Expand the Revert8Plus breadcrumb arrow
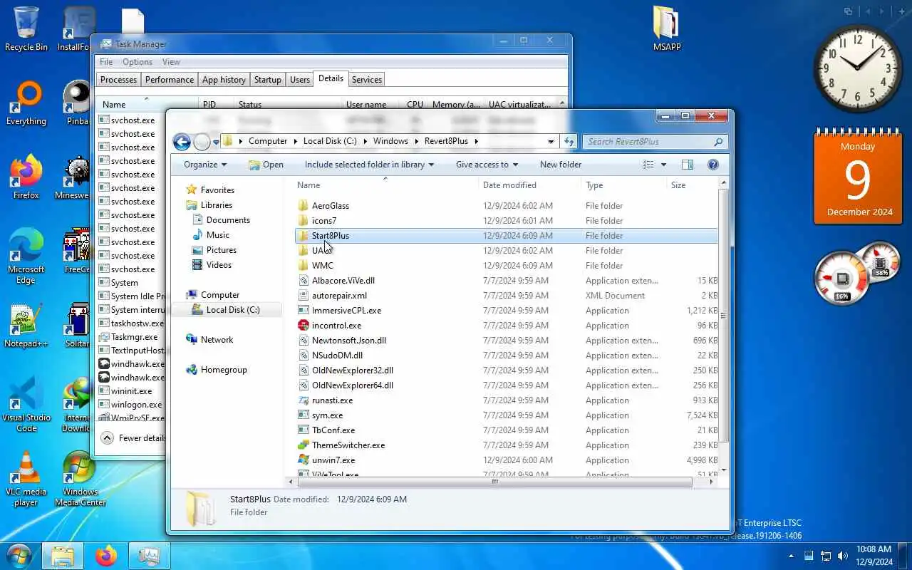This screenshot has height=570, width=912. tap(476, 141)
